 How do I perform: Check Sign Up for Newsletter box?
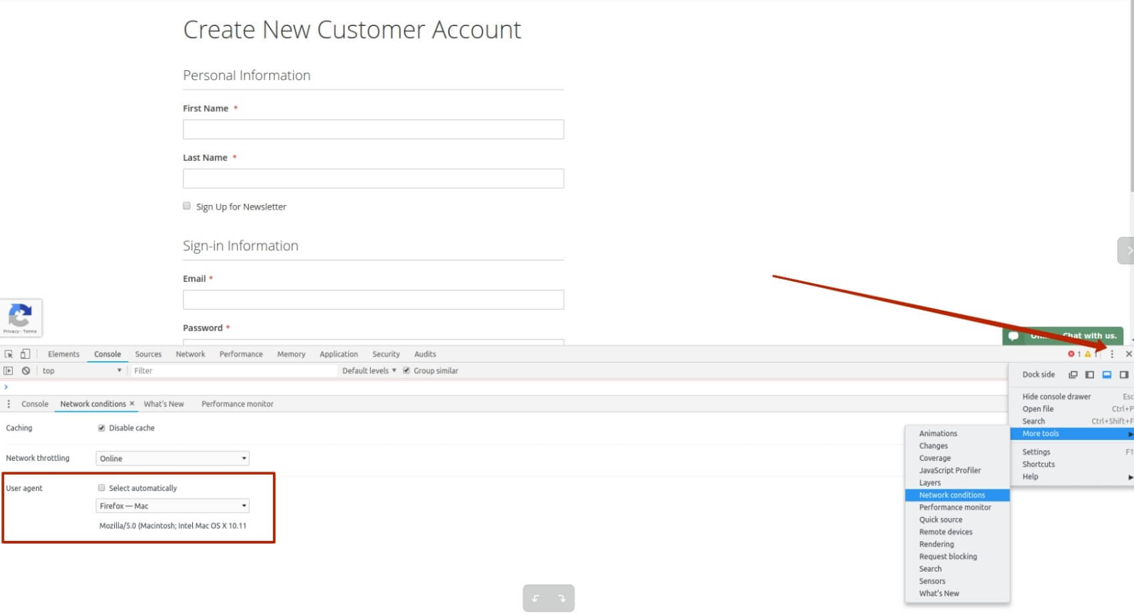tap(187, 206)
